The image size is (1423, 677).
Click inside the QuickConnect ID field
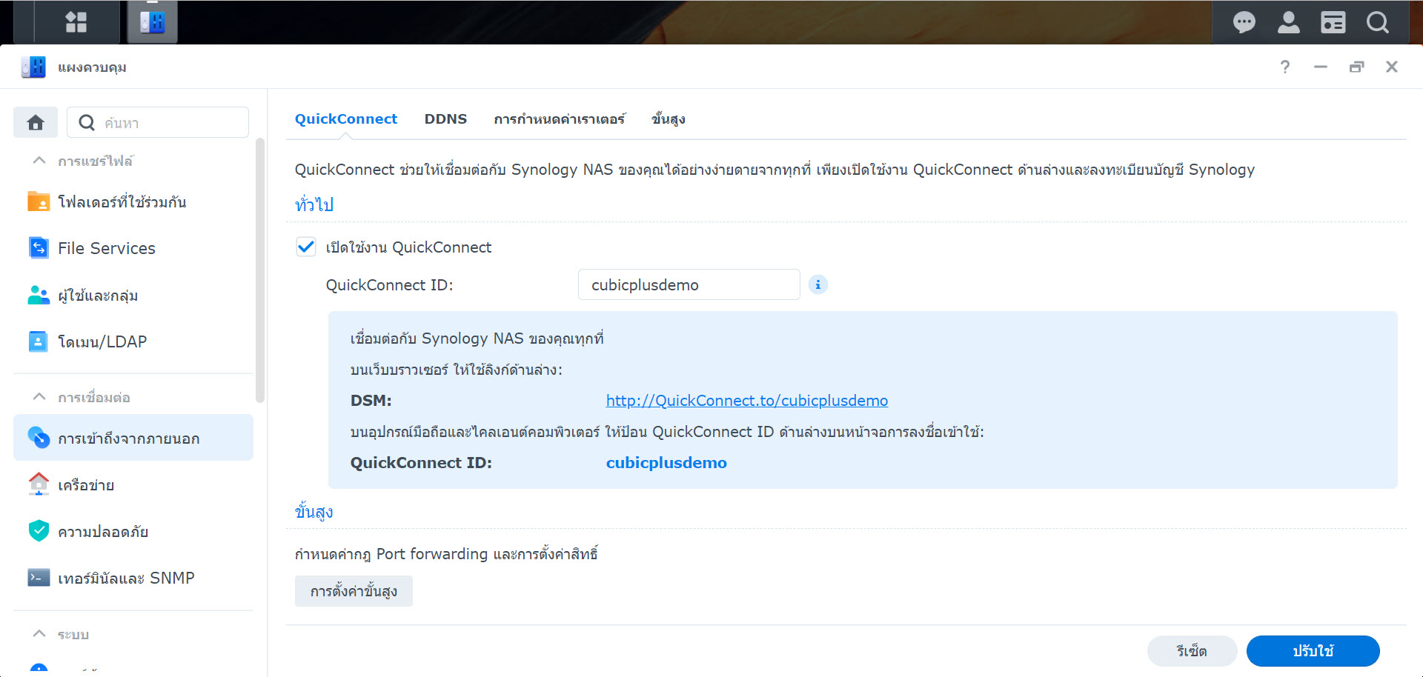(x=688, y=284)
